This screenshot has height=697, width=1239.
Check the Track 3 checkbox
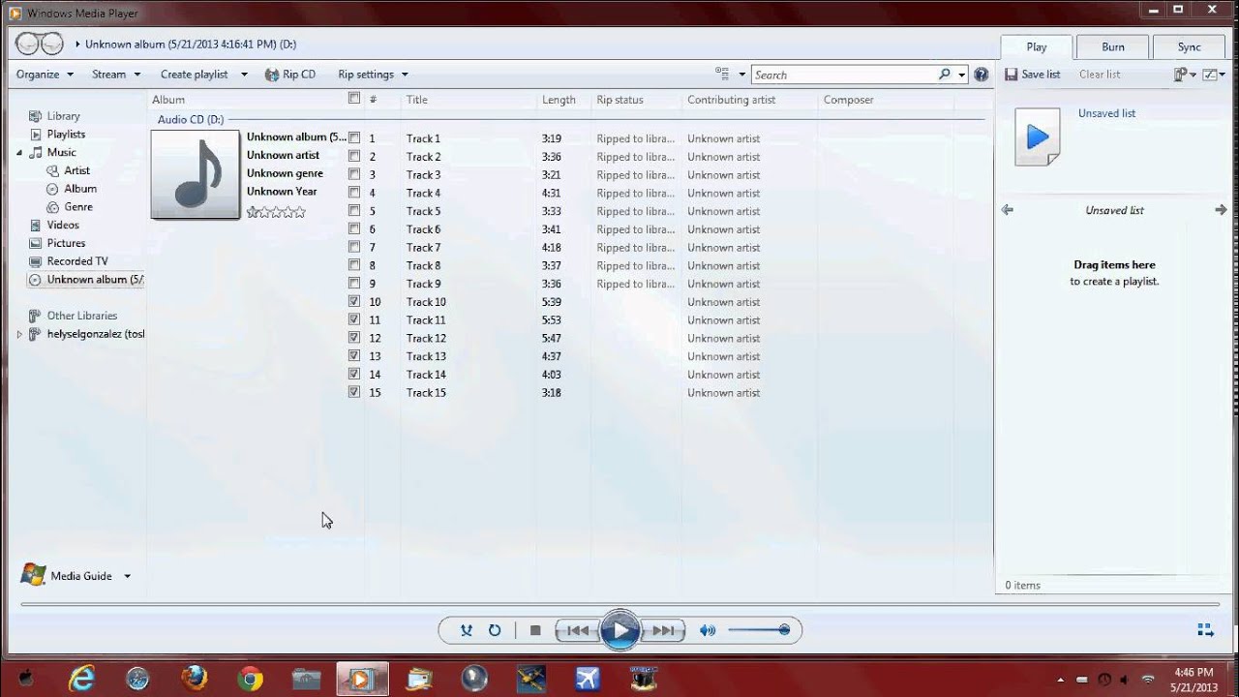tap(354, 174)
